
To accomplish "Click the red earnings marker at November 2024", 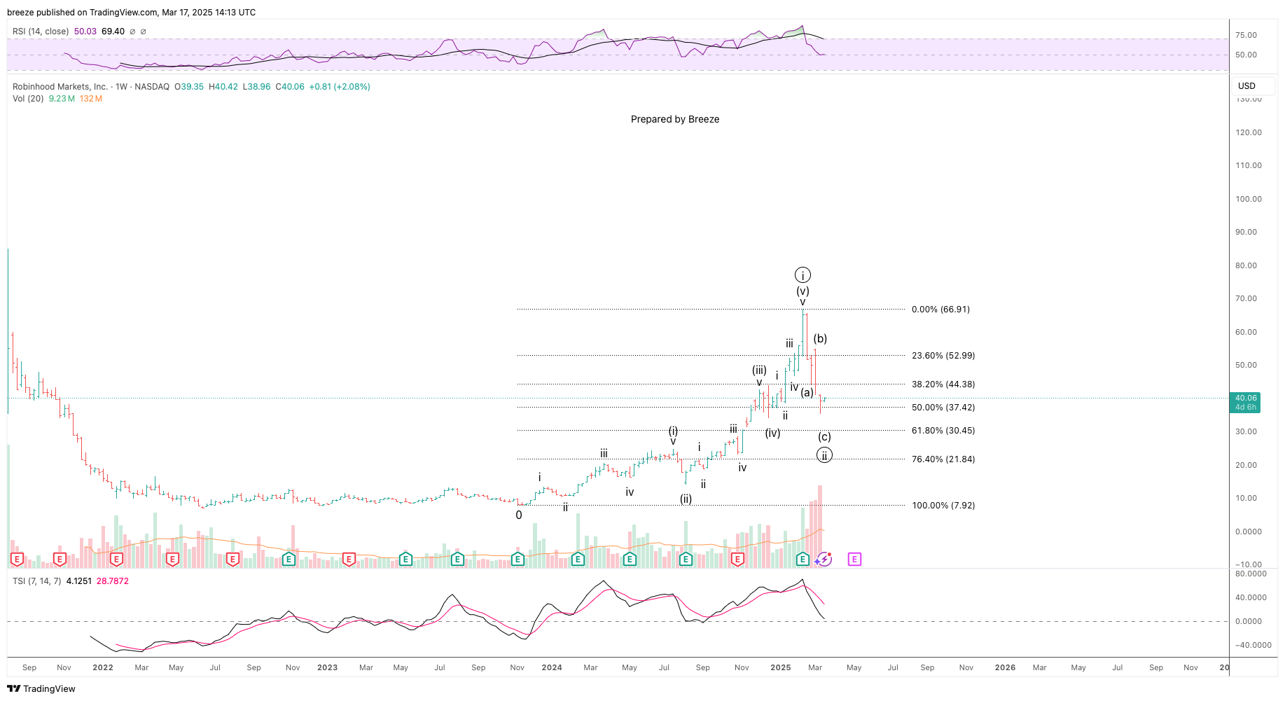I will pos(737,559).
